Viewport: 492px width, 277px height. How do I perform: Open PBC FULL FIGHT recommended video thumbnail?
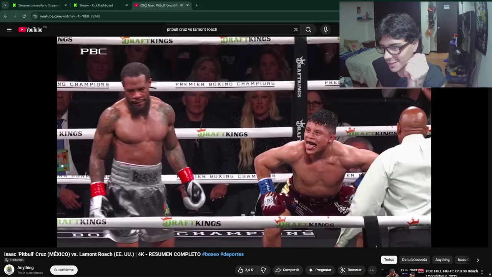click(402, 272)
